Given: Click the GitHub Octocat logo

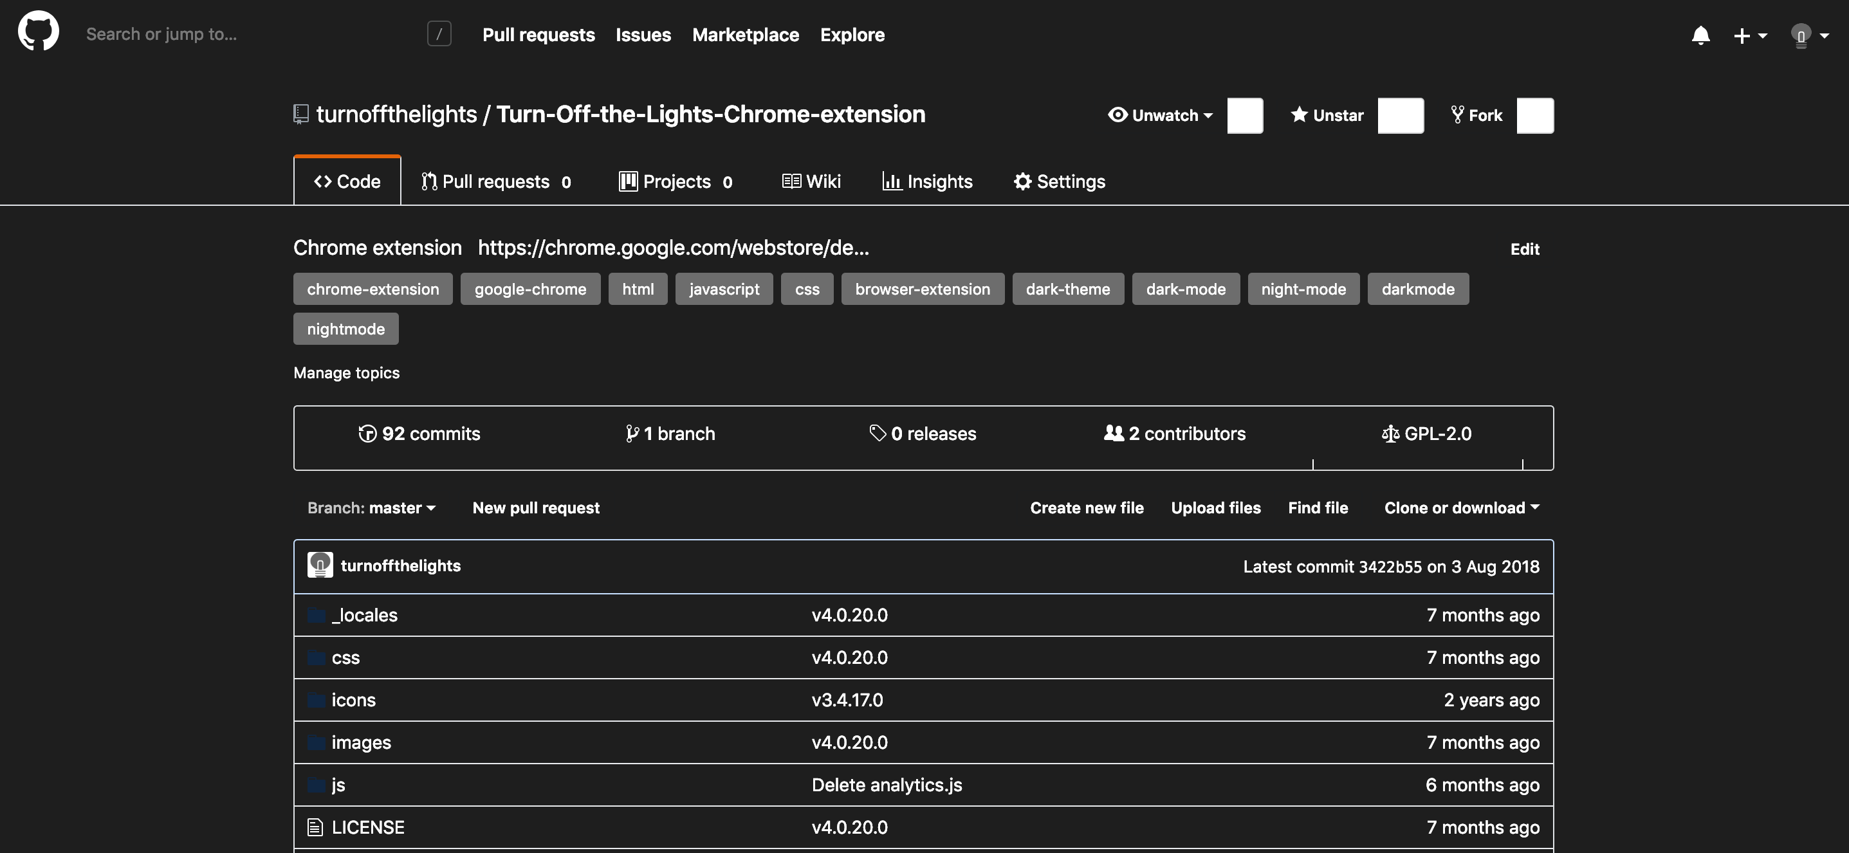Looking at the screenshot, I should pyautogui.click(x=39, y=31).
